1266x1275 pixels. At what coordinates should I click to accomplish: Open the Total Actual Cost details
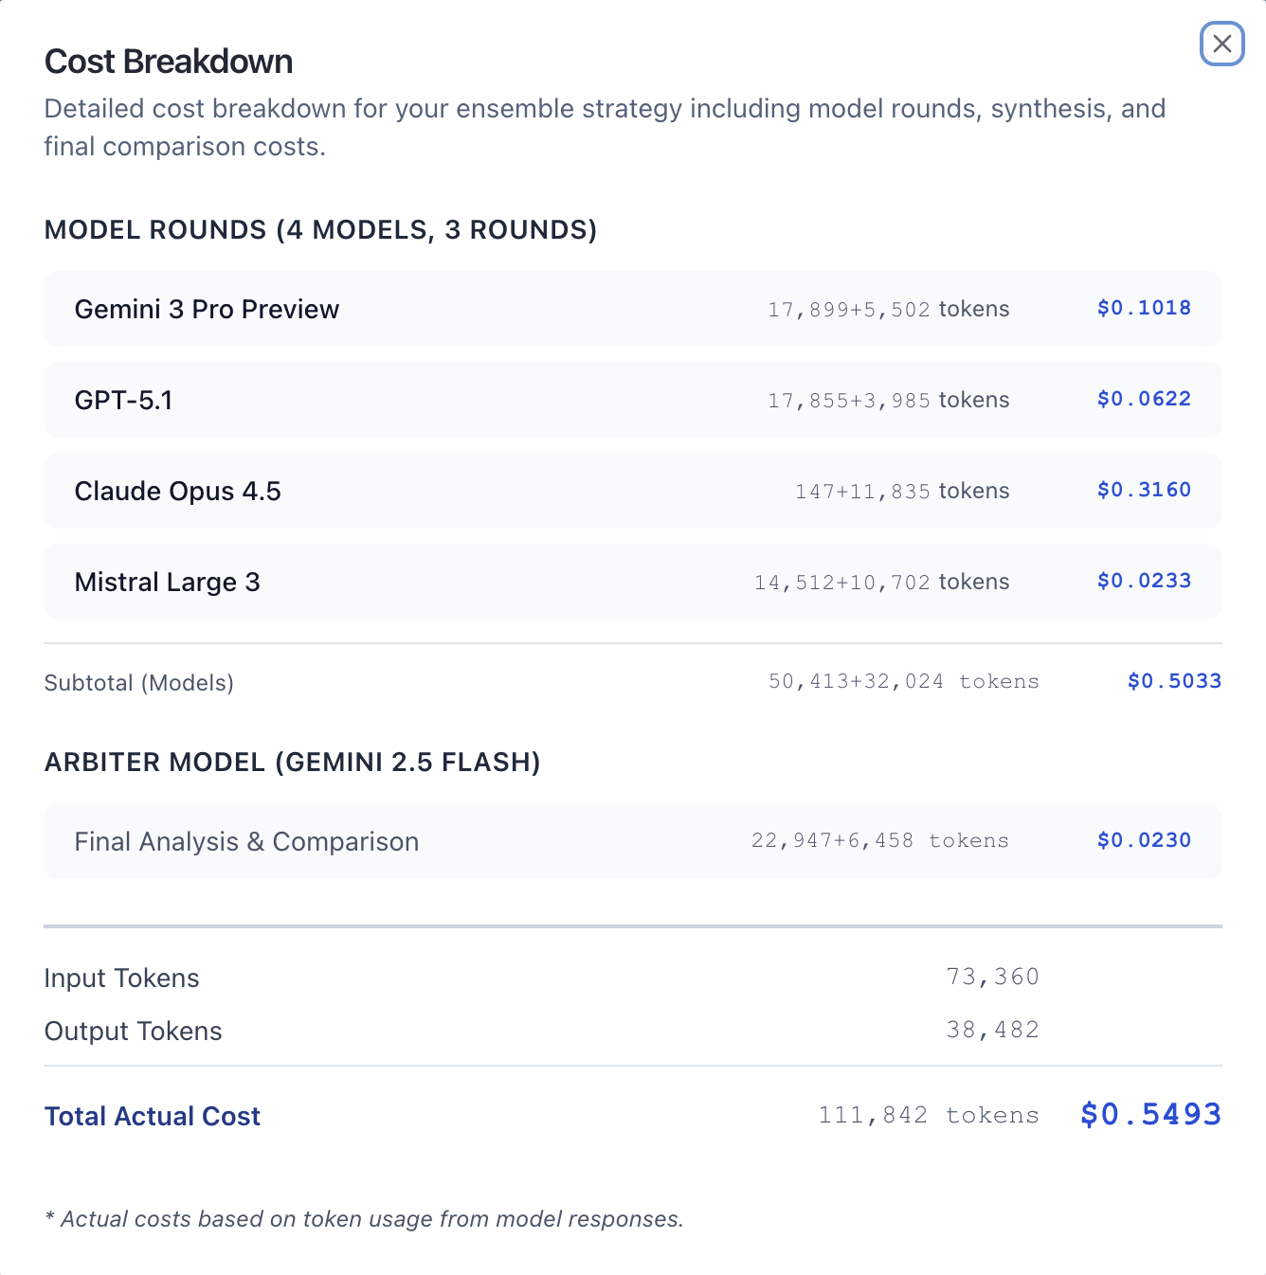153,1116
